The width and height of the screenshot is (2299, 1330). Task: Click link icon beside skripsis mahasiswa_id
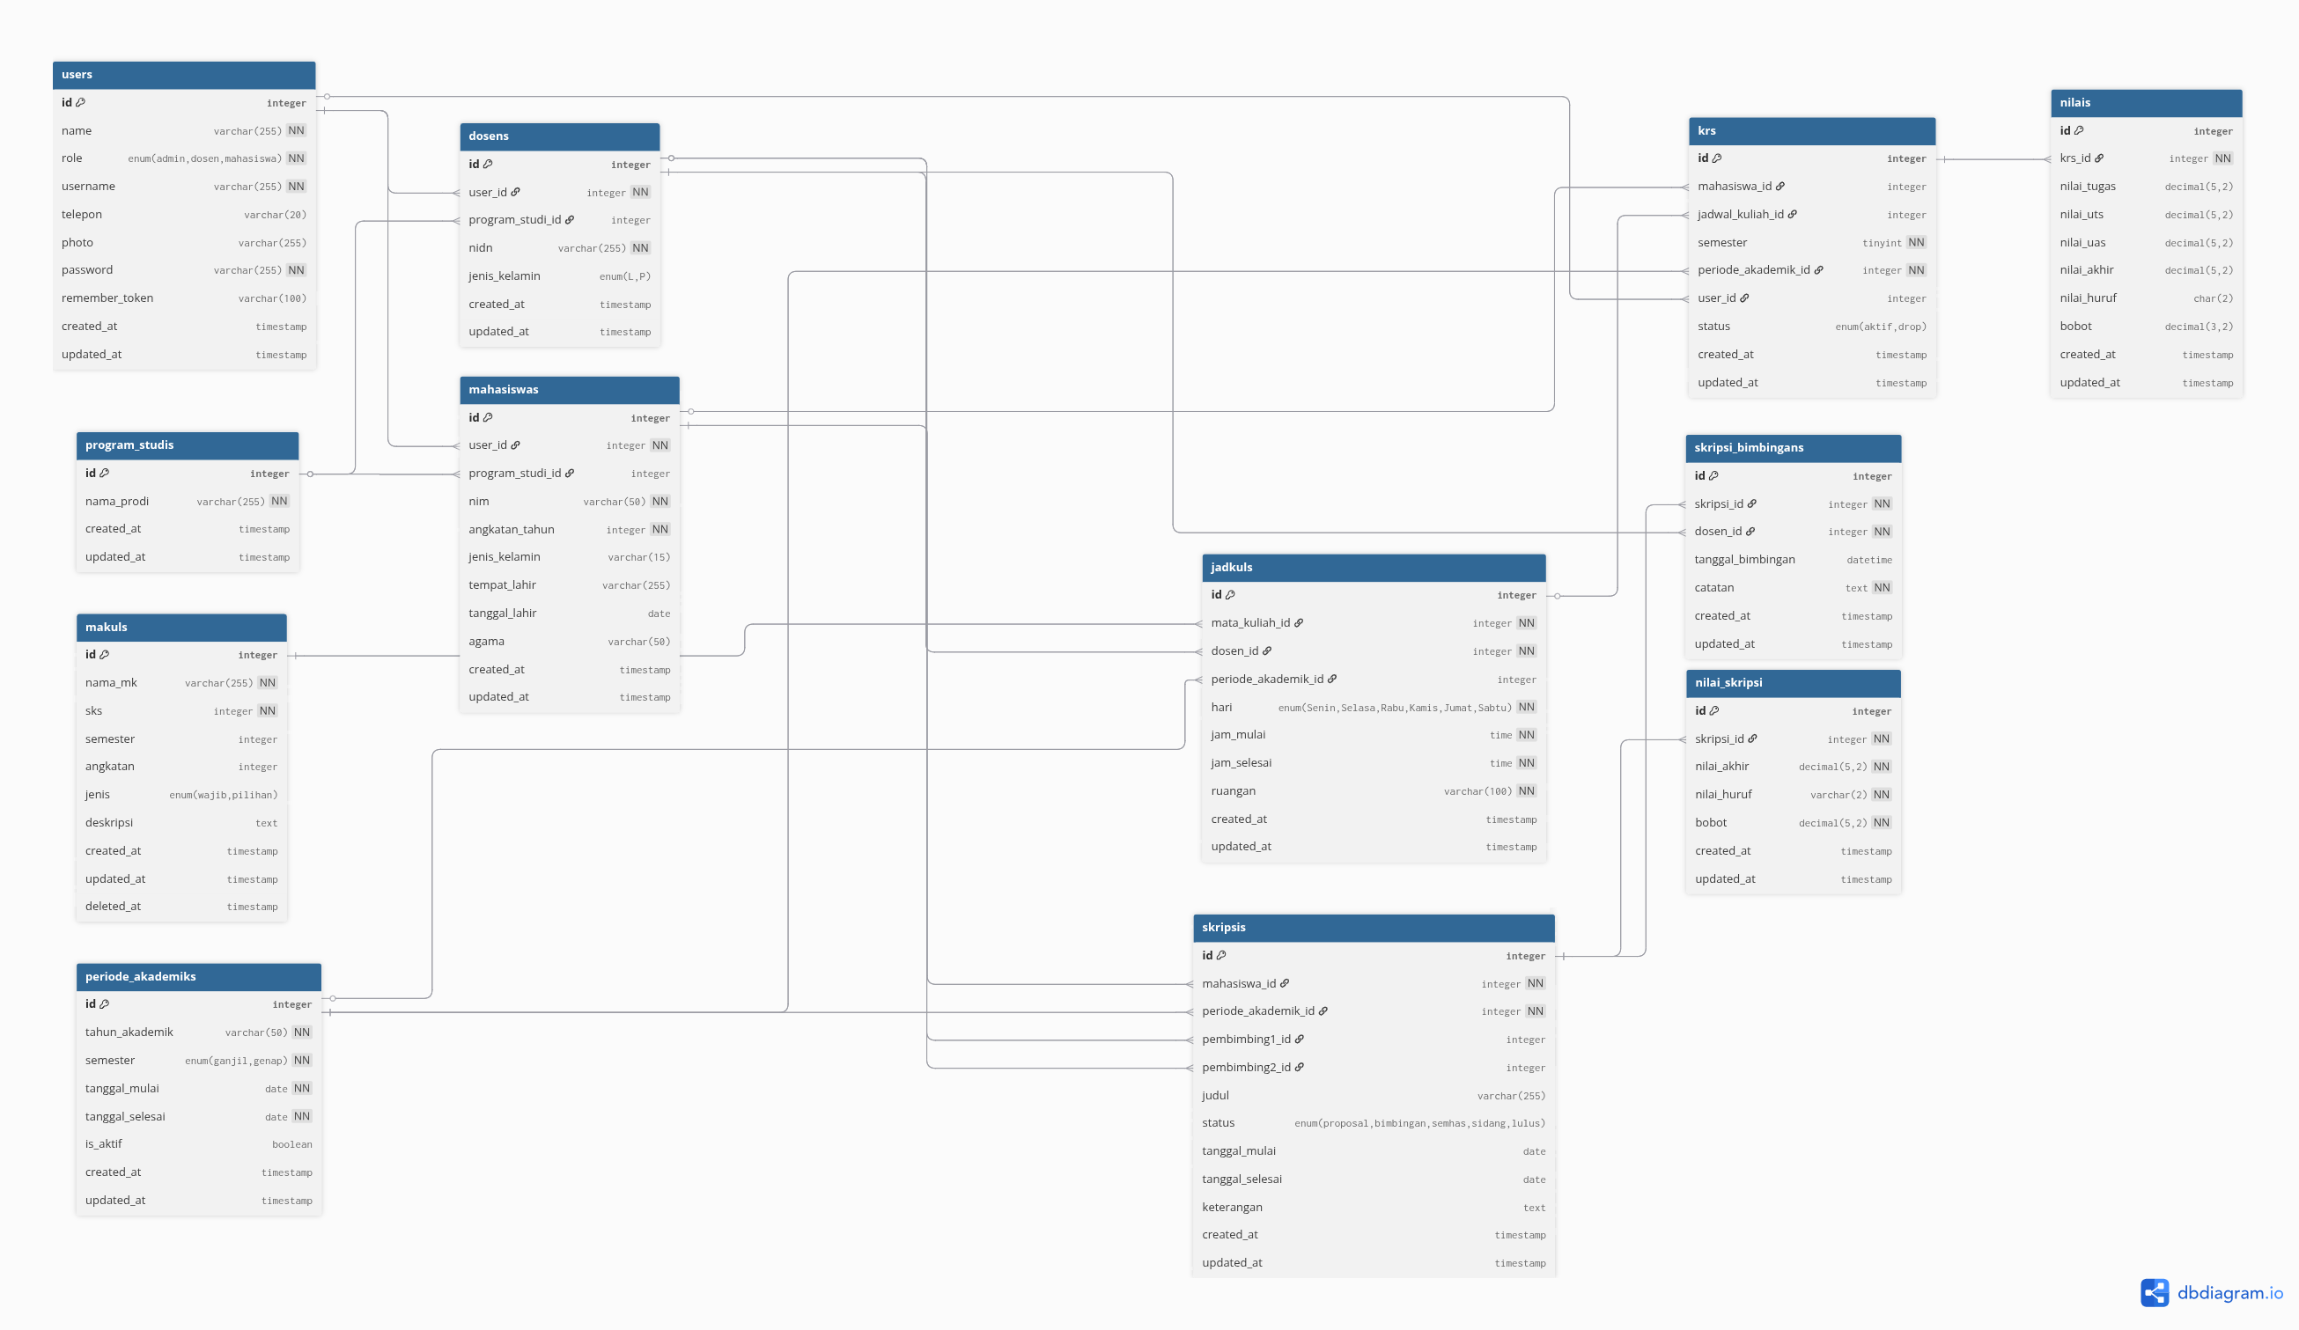[x=1285, y=983]
